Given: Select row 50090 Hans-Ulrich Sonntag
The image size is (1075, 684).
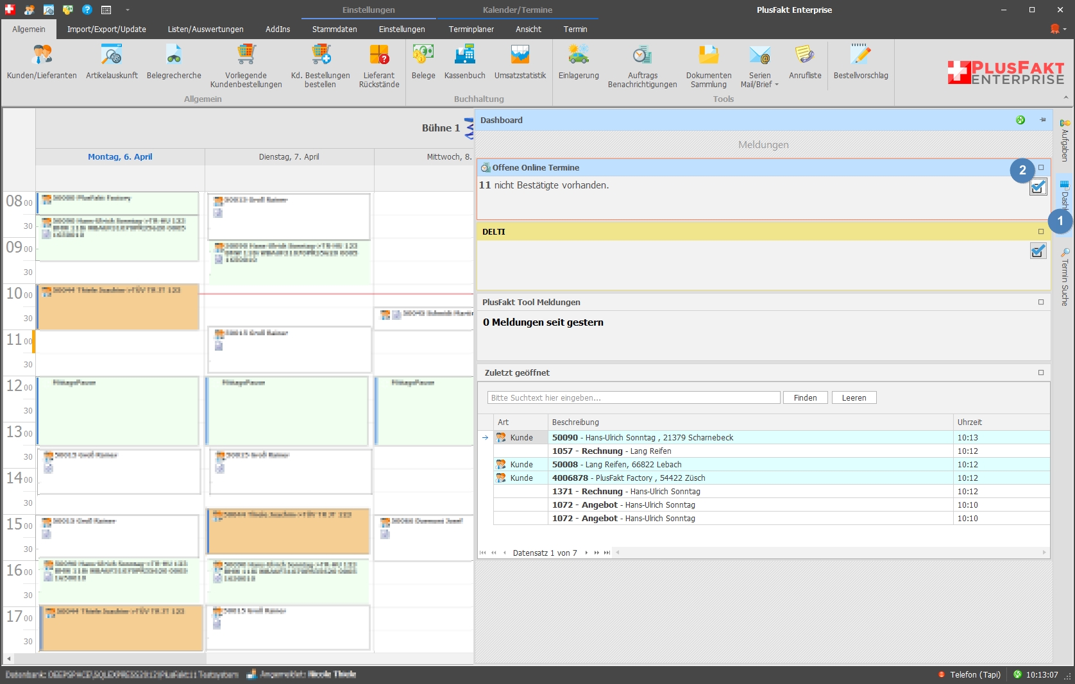Looking at the screenshot, I should 772,437.
